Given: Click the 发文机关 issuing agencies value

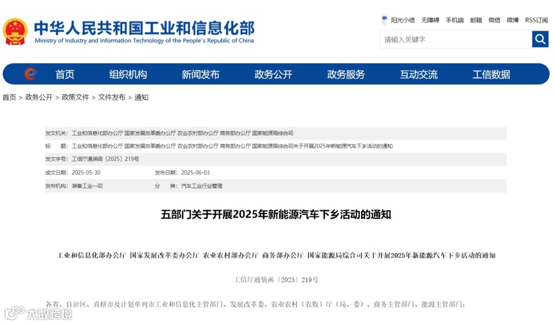Looking at the screenshot, I should 182,134.
